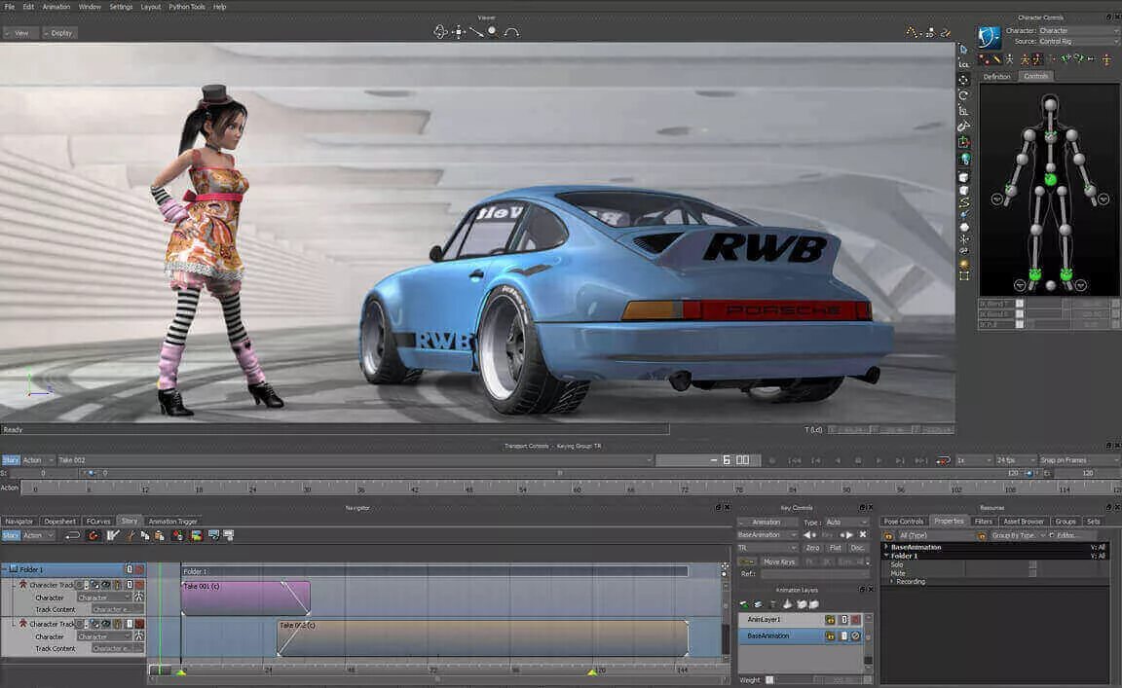Select the arrow selection tool in viewer toolbar
Screen dimensions: 1122x688
(x=964, y=50)
